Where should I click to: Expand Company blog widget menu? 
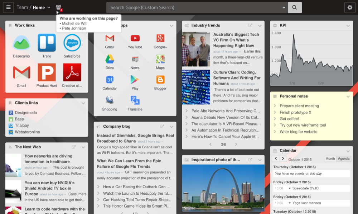(171, 127)
